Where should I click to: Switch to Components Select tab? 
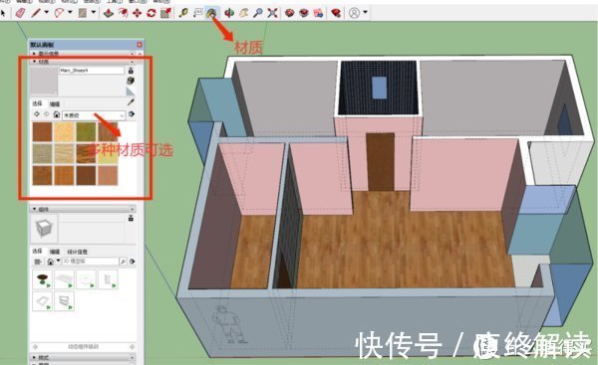[38, 252]
